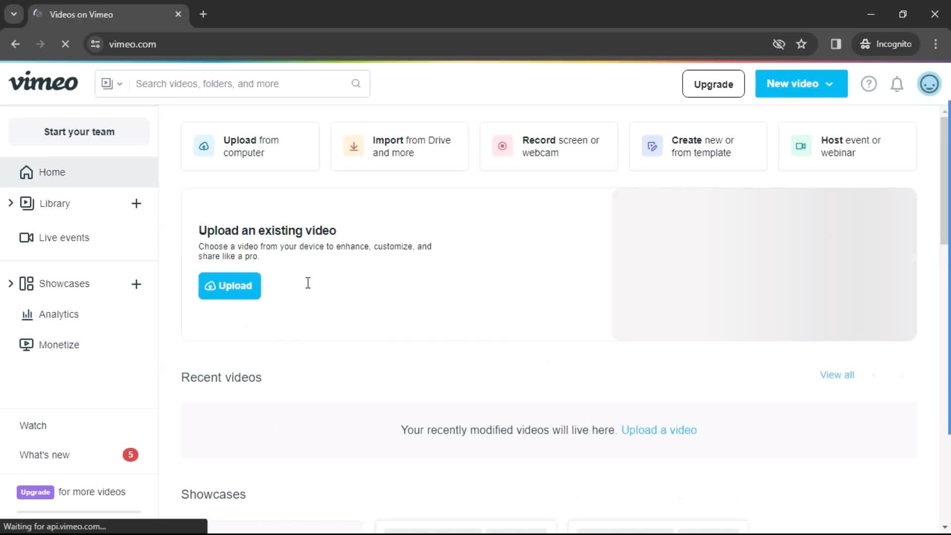Select Record screen or webcam card
This screenshot has width=951, height=535.
click(549, 146)
